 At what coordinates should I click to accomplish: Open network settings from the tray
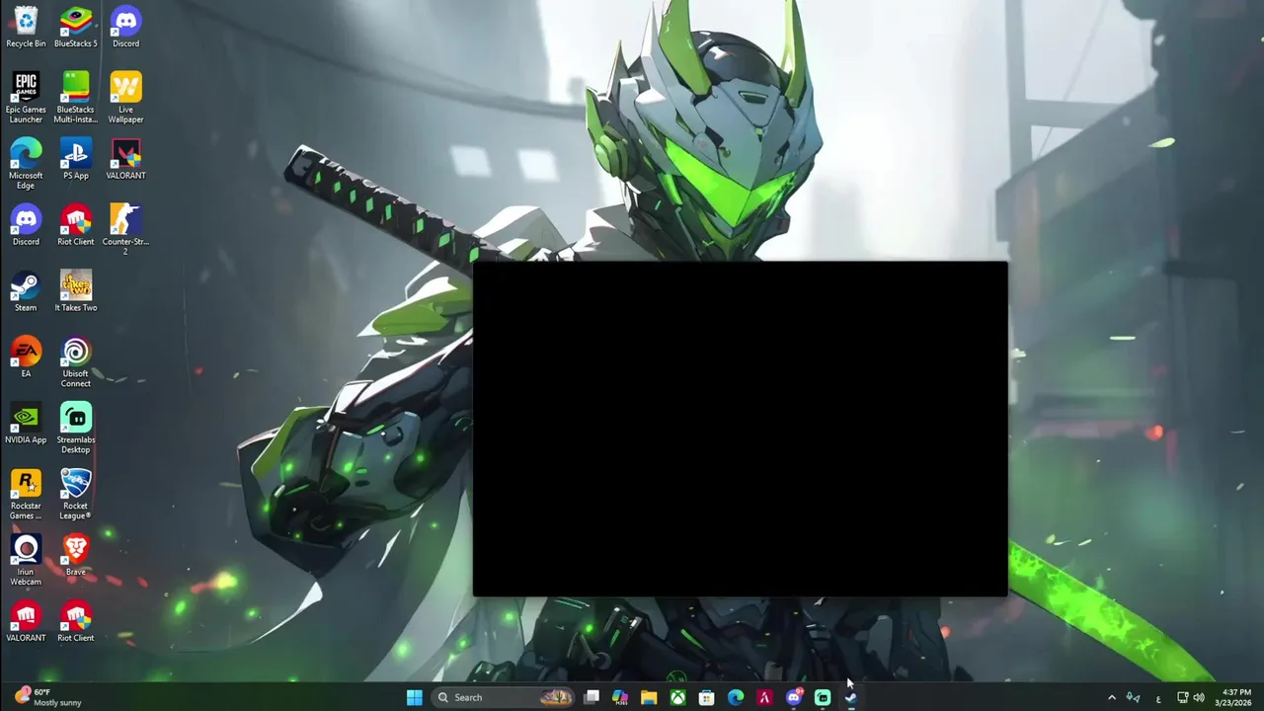coord(1182,698)
